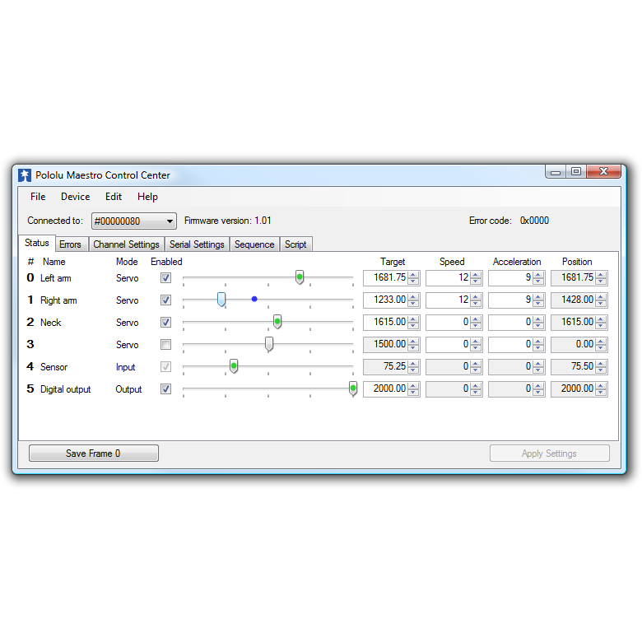This screenshot has width=642, height=642.
Task: Click the Apply Settings button
Action: (x=550, y=454)
